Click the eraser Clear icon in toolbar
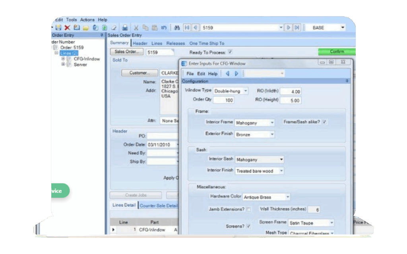The width and height of the screenshot is (407, 254). click(114, 28)
